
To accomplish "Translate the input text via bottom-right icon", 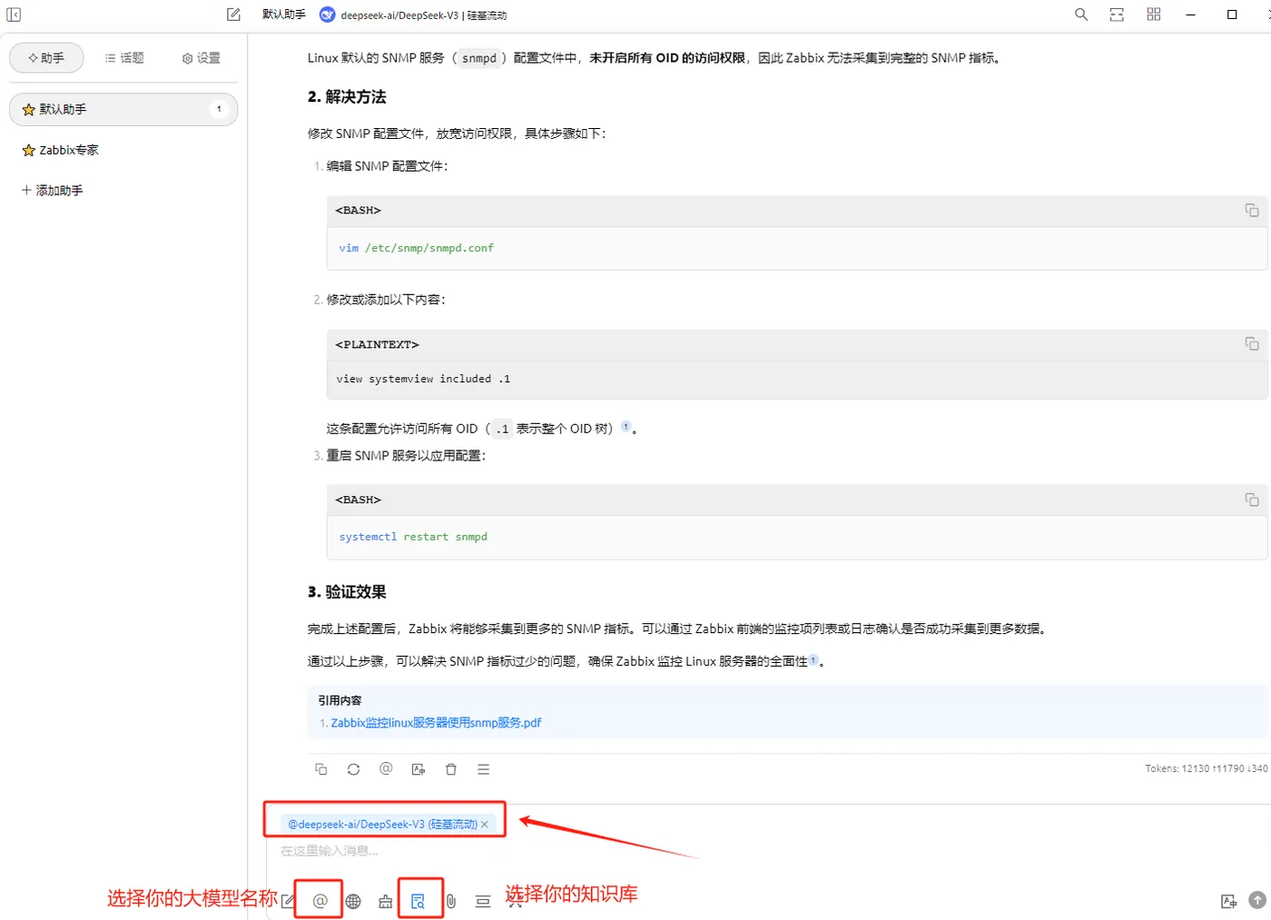I will [1228, 901].
